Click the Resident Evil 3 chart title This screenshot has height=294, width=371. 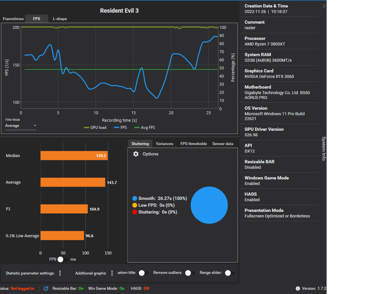[119, 11]
